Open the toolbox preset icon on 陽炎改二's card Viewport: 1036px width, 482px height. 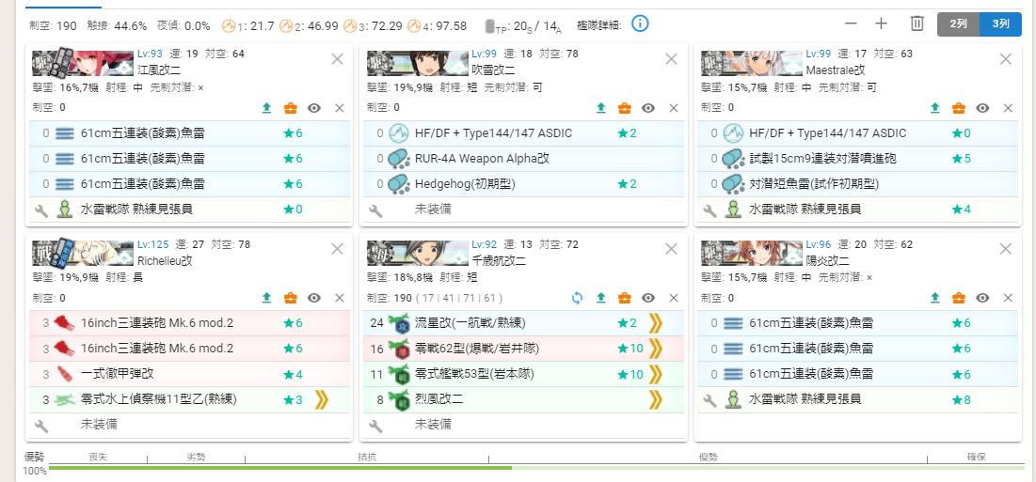point(959,298)
